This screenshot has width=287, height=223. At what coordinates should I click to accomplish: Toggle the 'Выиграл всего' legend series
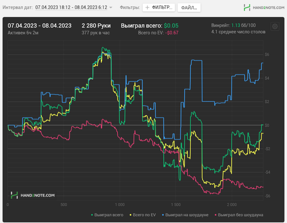tap(107, 215)
